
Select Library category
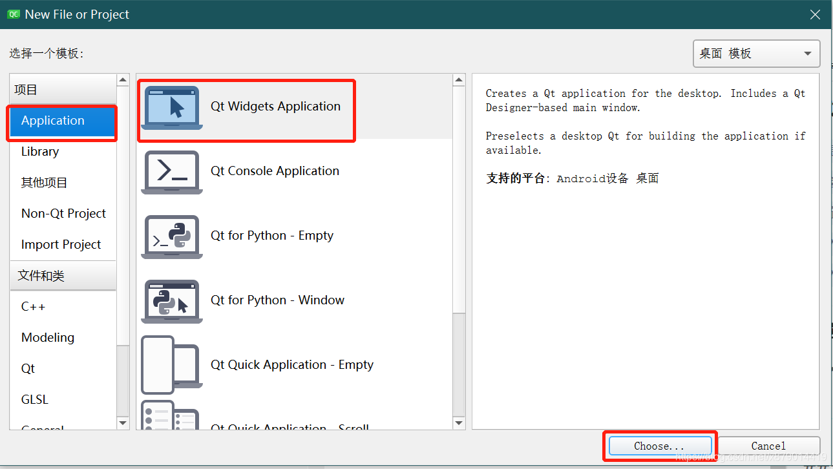click(x=63, y=152)
